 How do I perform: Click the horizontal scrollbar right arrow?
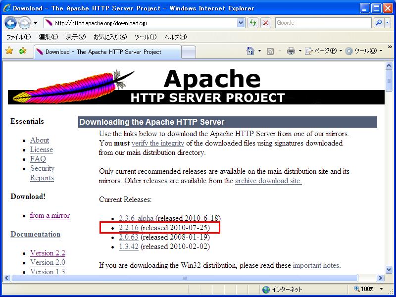click(380, 278)
